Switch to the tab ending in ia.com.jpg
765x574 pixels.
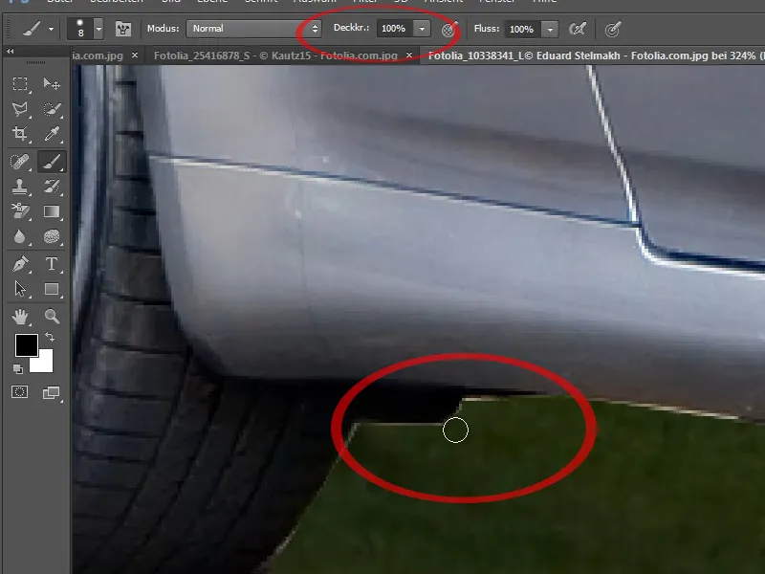(x=98, y=55)
